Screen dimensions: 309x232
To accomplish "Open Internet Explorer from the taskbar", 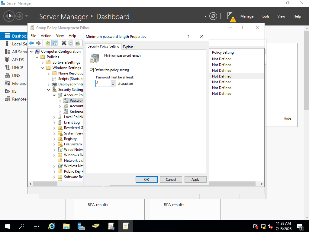I will click(x=52, y=226).
